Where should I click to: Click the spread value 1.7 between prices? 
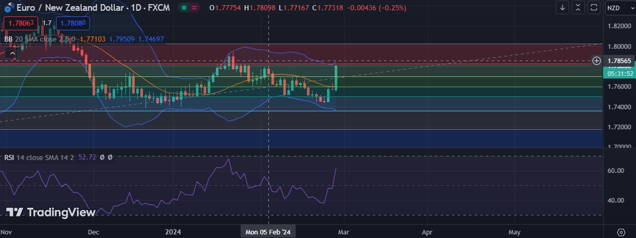click(47, 23)
